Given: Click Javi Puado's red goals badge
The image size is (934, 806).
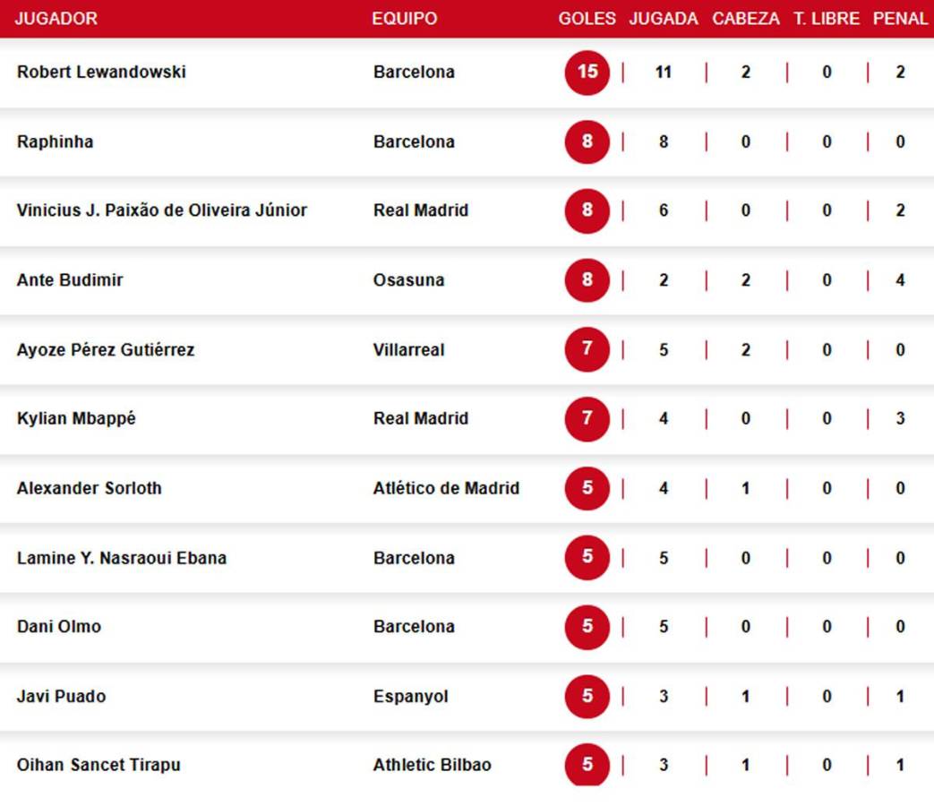Looking at the screenshot, I should click(x=587, y=696).
